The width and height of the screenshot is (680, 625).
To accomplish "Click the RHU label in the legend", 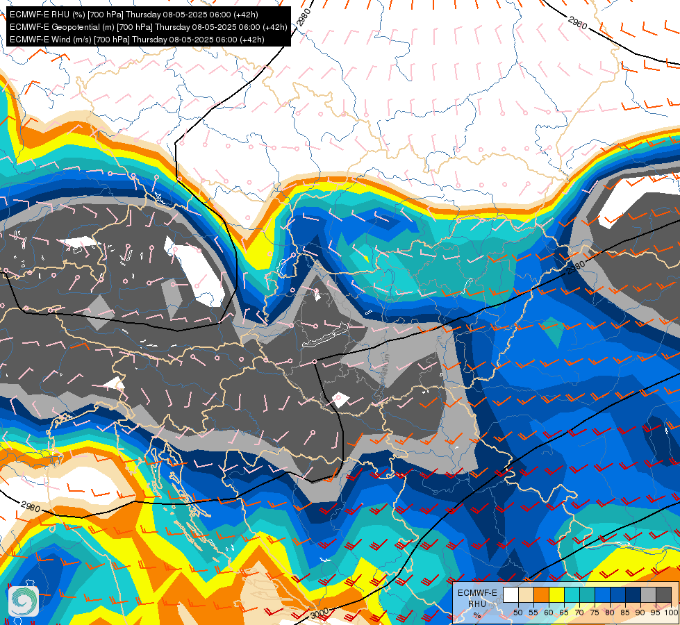I will point(477,603).
